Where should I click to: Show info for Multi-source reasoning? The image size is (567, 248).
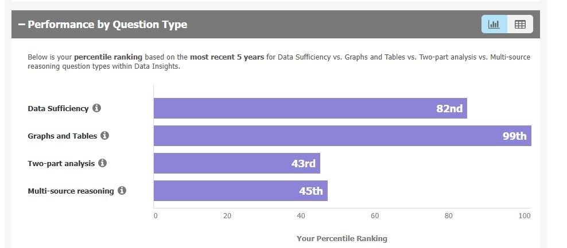(x=122, y=191)
